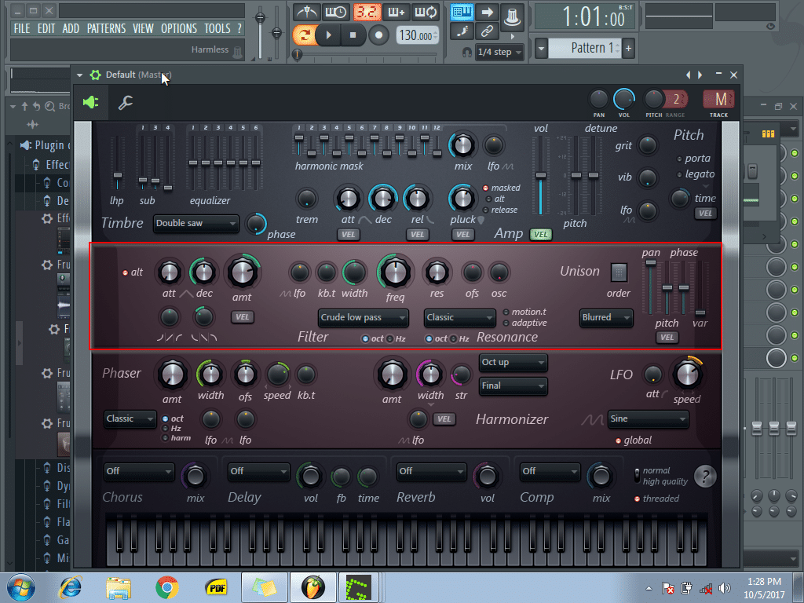Toggle pattern/song mode orange loop button

[305, 35]
